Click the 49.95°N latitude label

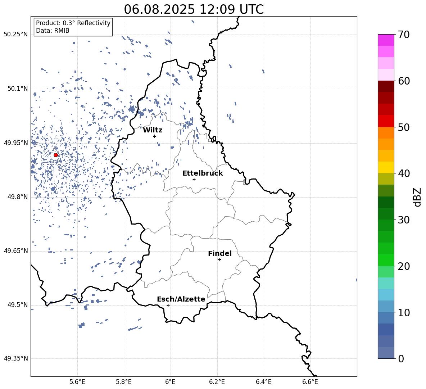pyautogui.click(x=16, y=143)
